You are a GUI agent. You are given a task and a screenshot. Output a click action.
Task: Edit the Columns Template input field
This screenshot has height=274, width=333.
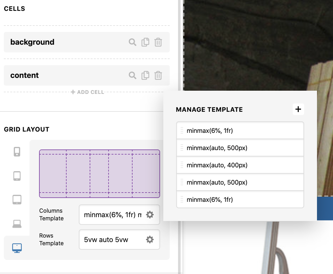[112, 215]
